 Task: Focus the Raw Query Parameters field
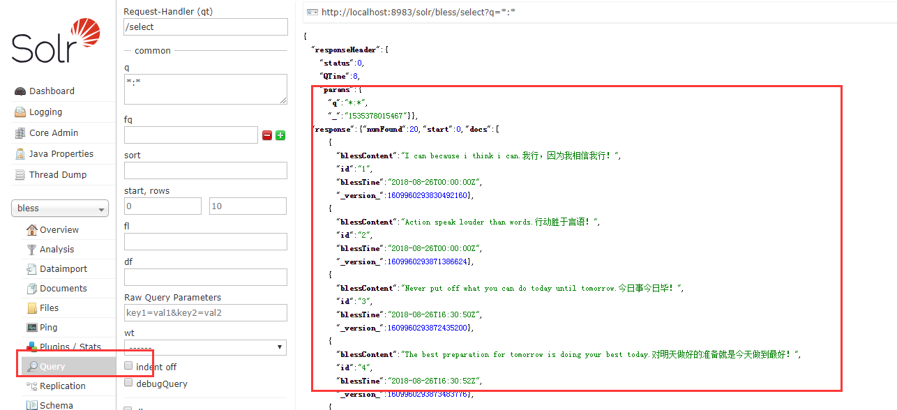pos(206,312)
